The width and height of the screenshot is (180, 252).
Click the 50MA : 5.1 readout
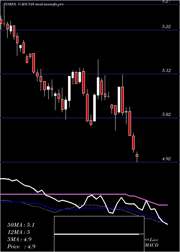21,225
